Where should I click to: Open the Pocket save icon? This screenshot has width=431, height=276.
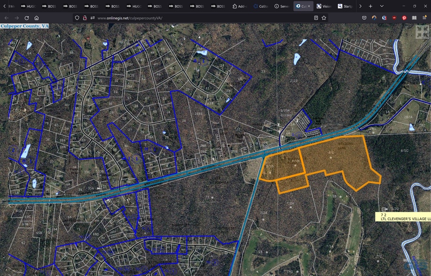(364, 18)
